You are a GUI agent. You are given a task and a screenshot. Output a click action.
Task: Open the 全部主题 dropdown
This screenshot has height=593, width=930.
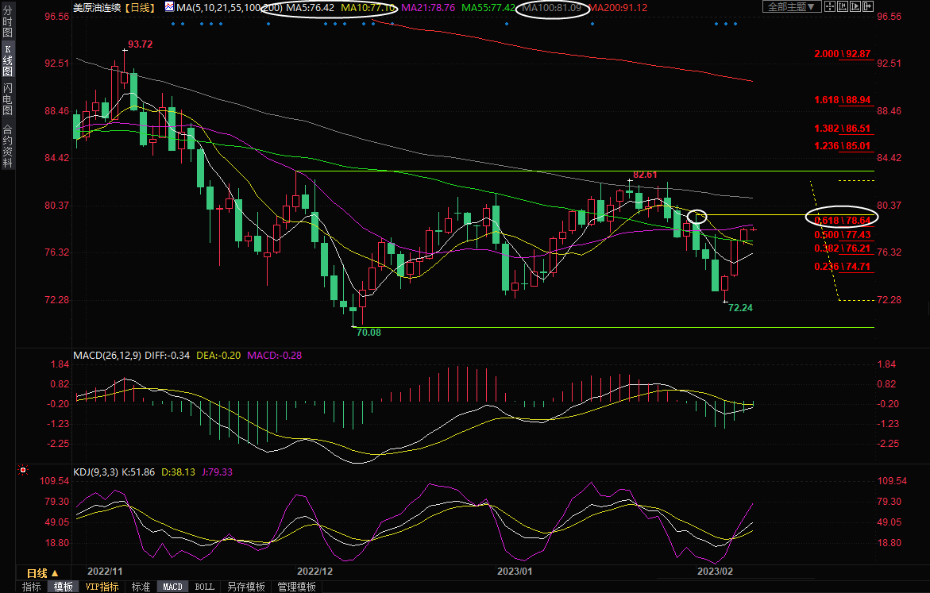(x=789, y=6)
